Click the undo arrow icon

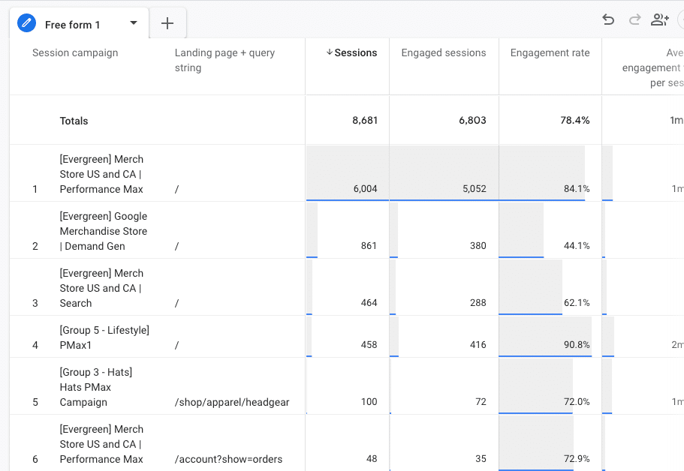[x=608, y=20]
